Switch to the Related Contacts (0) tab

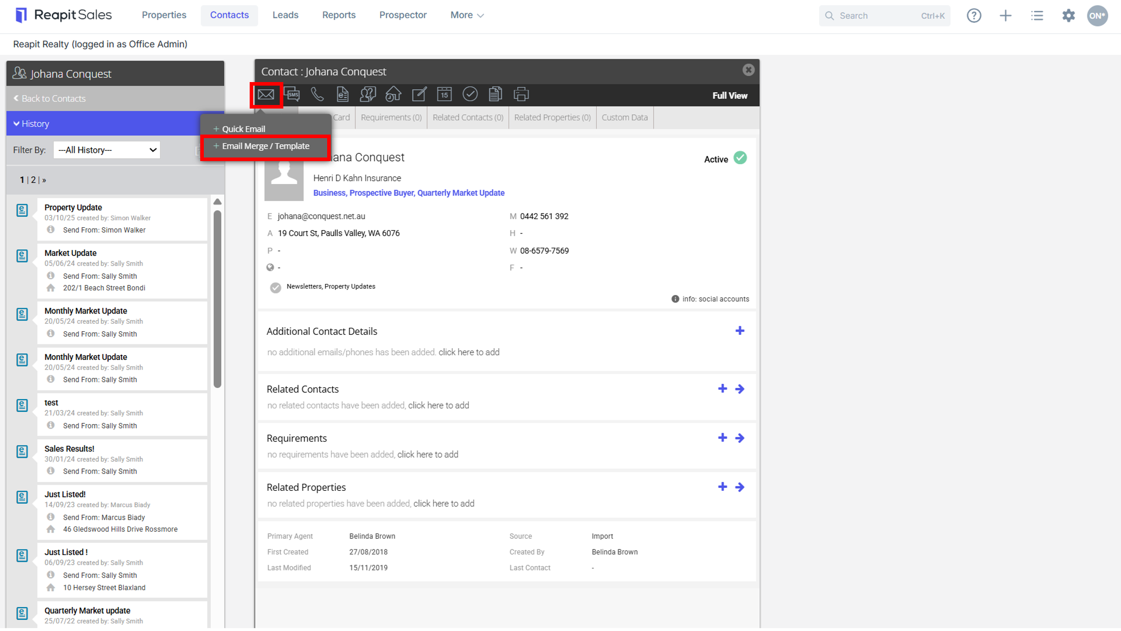click(x=468, y=118)
